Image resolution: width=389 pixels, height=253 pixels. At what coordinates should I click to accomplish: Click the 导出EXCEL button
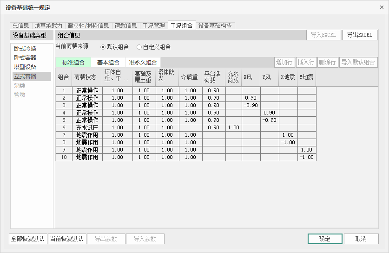coord(360,35)
